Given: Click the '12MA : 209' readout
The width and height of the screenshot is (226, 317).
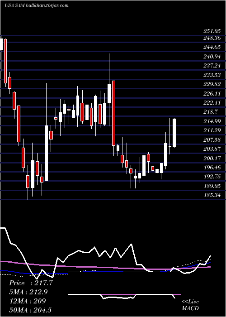Looking at the screenshot, I should tap(27, 301).
